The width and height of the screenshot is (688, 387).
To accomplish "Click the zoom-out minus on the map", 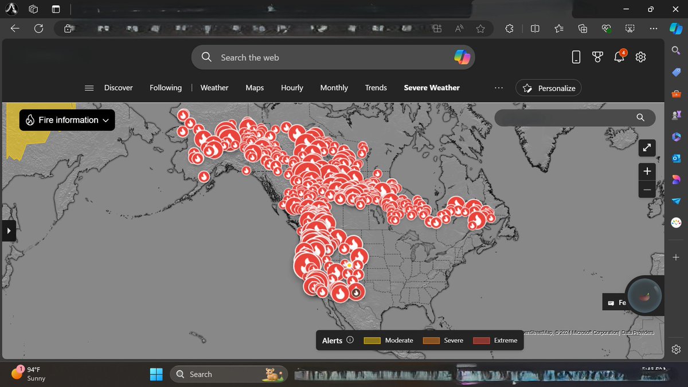I will point(647,189).
